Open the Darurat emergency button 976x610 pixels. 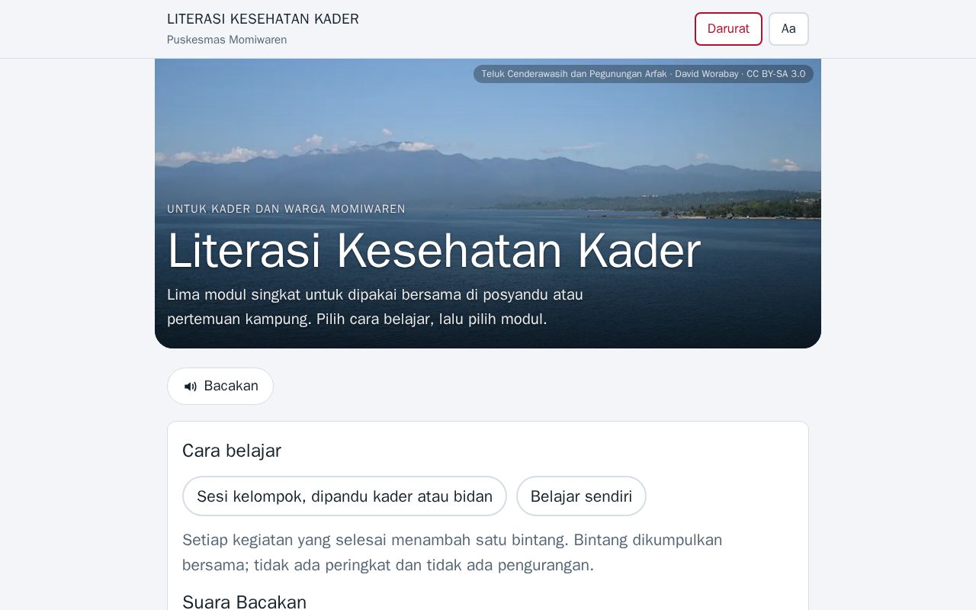tap(728, 29)
